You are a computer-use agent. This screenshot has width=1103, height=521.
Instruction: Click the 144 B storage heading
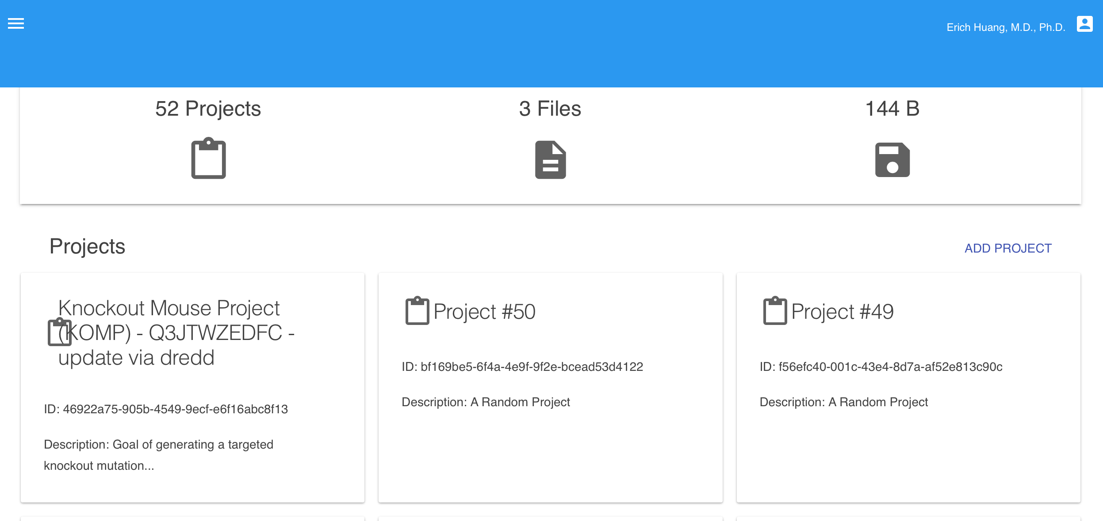(892, 109)
